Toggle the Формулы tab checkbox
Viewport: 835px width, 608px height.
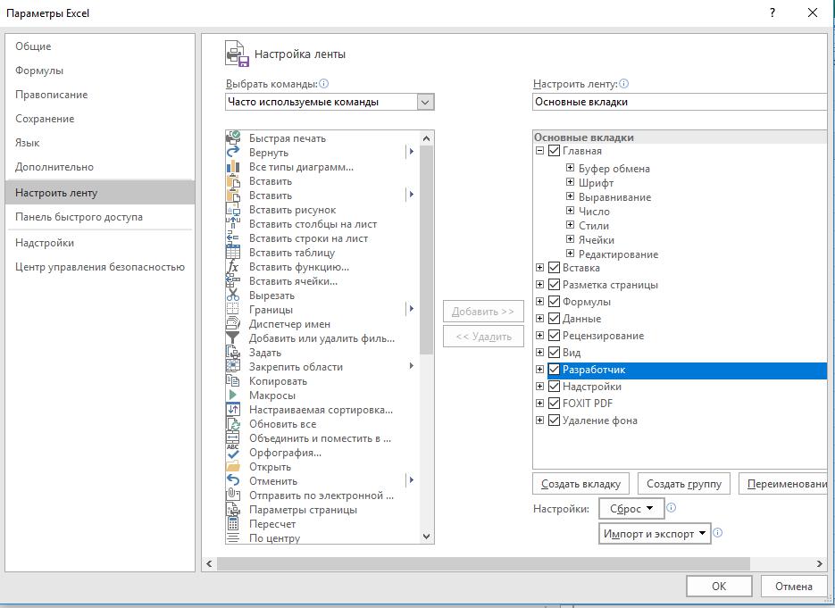554,302
